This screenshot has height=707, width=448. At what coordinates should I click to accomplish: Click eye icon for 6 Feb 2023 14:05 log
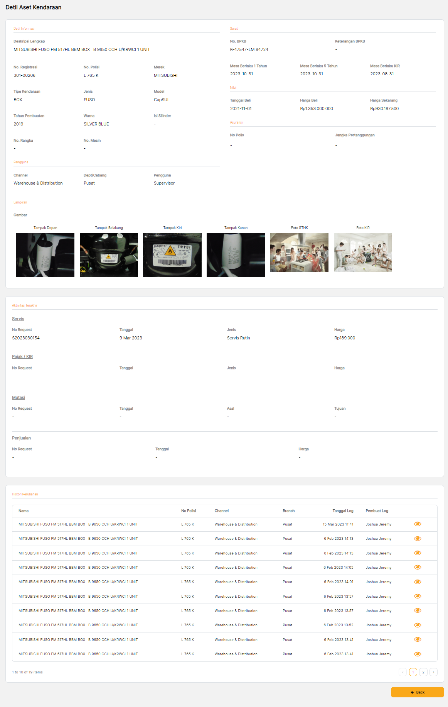(x=417, y=567)
